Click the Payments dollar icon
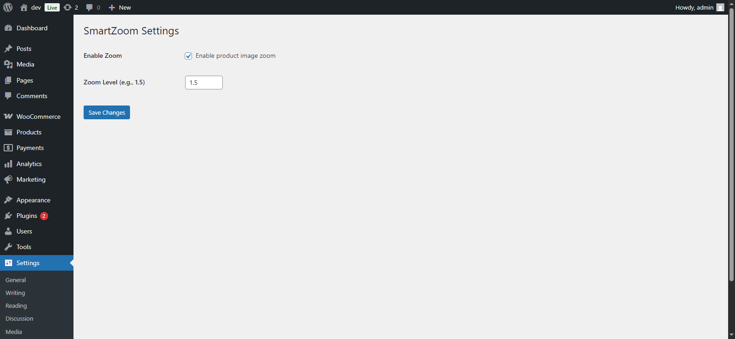The image size is (735, 339). coord(8,148)
